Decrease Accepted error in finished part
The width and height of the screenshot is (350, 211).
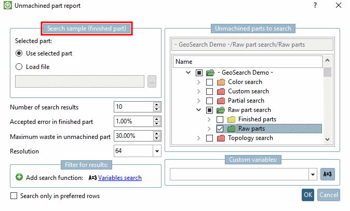pos(157,124)
